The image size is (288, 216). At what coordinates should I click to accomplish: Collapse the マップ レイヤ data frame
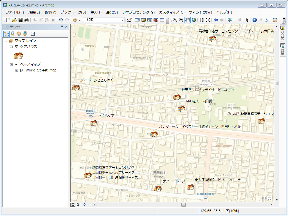point(6,41)
